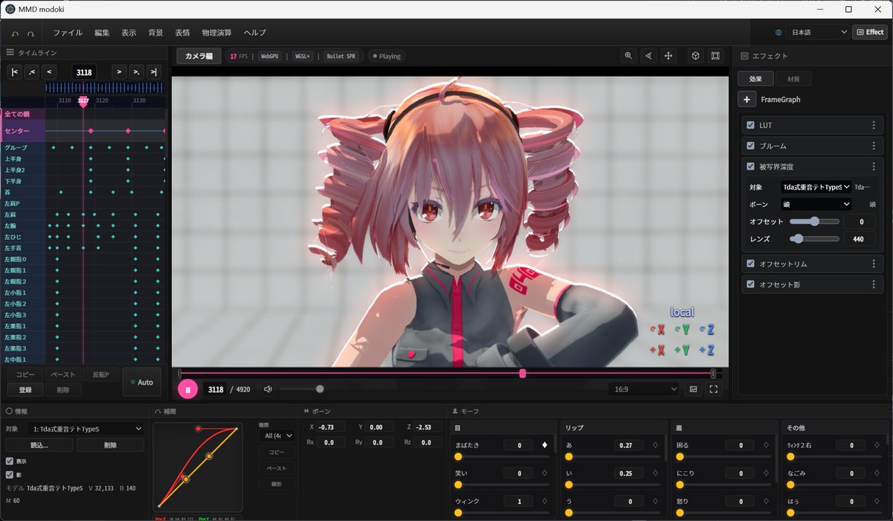Open the ヘルプ menu
Screen dimensions: 893x521
(255, 33)
